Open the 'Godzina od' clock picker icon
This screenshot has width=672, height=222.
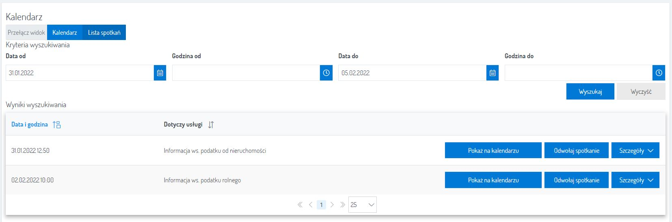pyautogui.click(x=326, y=73)
